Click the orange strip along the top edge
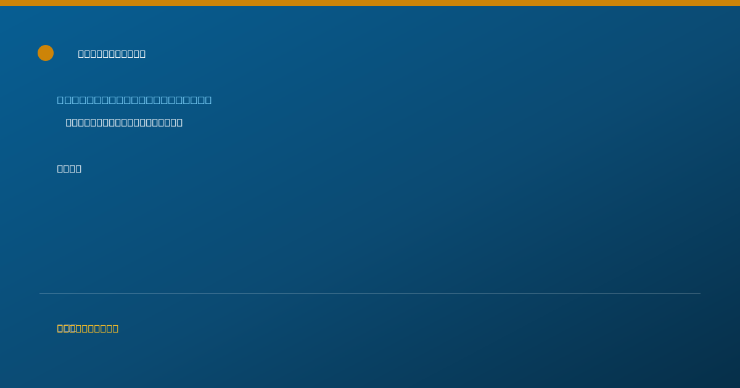Screen dimensions: 740x388 pos(370,3)
